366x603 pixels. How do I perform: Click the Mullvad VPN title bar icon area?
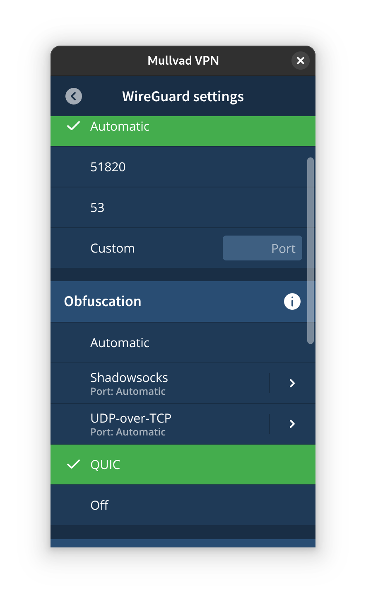tap(183, 61)
